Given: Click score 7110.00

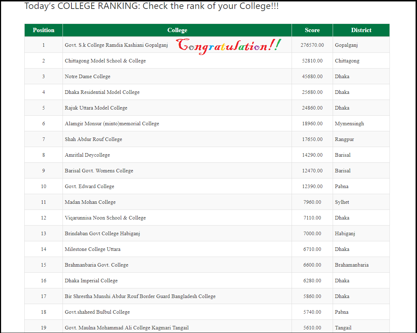Looking at the screenshot, I should (x=312, y=218).
